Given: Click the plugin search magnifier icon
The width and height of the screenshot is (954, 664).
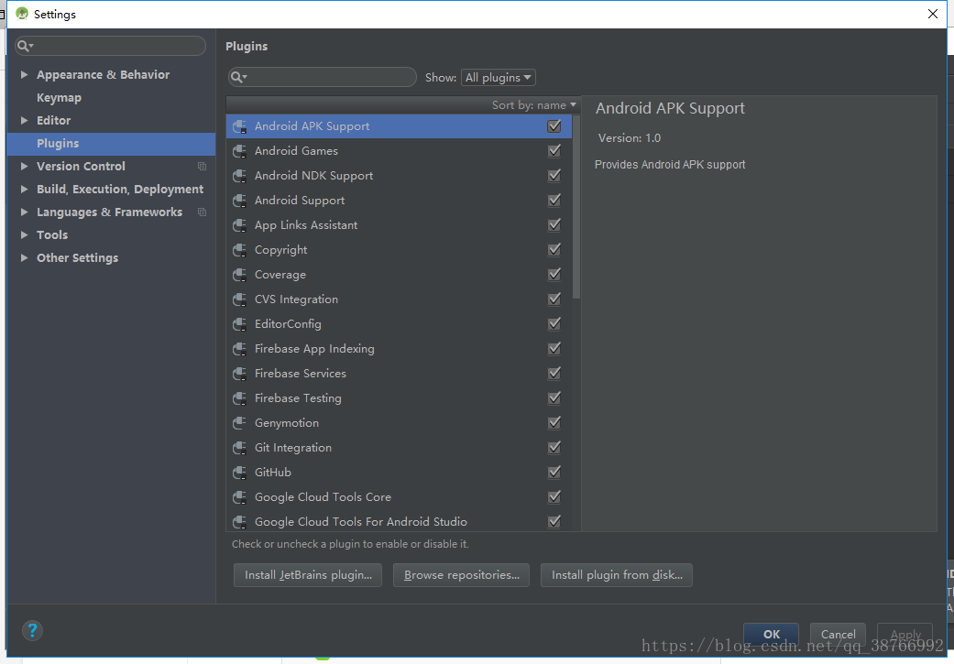Looking at the screenshot, I should (238, 77).
